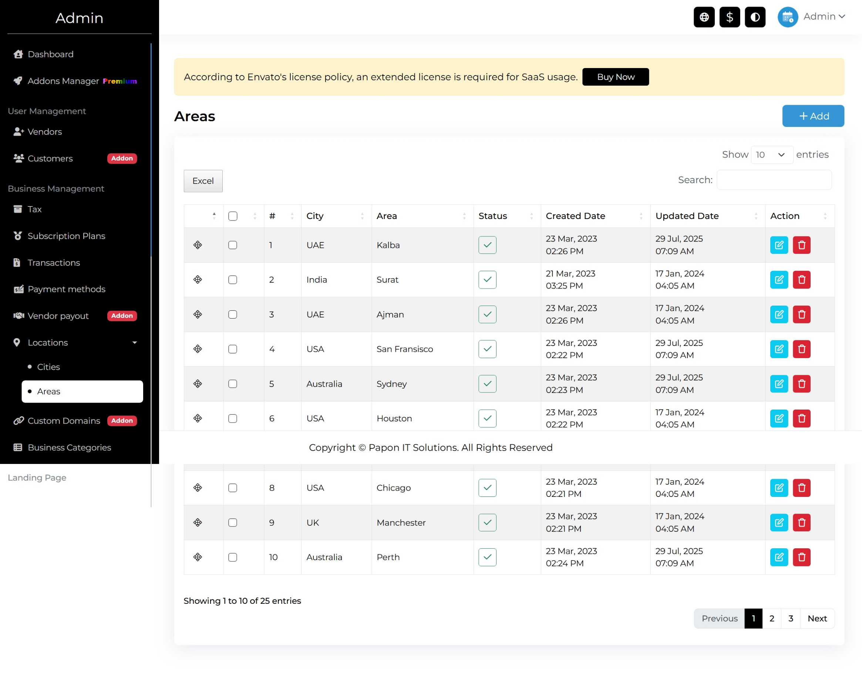Delete the Perth area entry

pos(801,557)
